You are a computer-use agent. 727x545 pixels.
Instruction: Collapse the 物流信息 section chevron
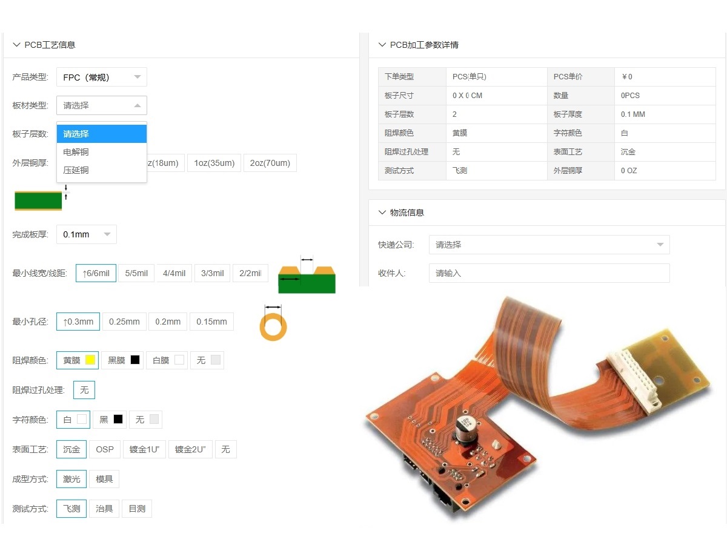(382, 213)
